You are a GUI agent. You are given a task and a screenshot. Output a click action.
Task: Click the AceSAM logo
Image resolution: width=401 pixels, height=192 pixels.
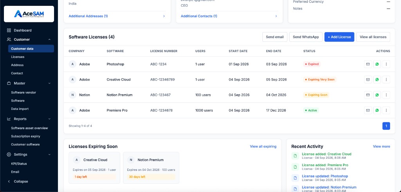pos(29,14)
